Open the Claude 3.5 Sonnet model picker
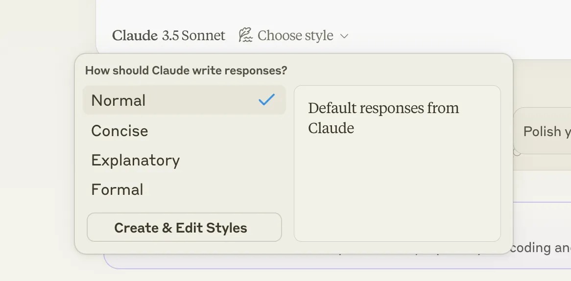The image size is (571, 281). point(168,36)
